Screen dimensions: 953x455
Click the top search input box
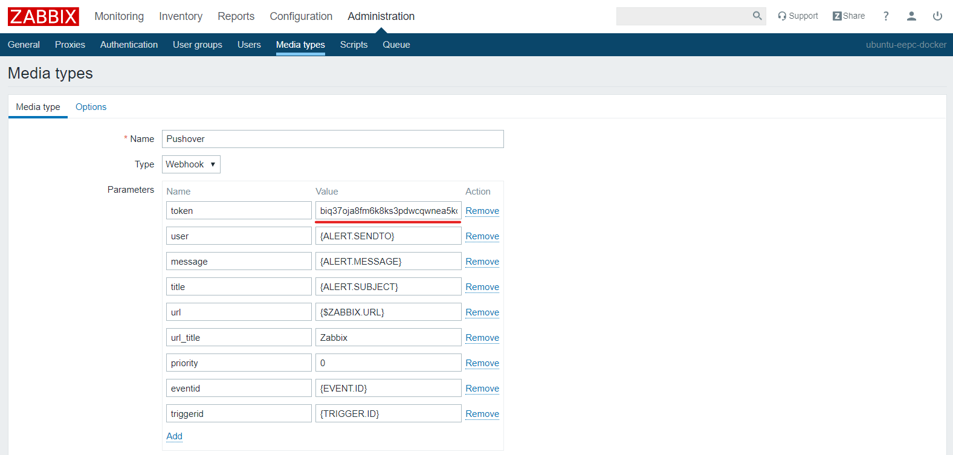pos(683,16)
